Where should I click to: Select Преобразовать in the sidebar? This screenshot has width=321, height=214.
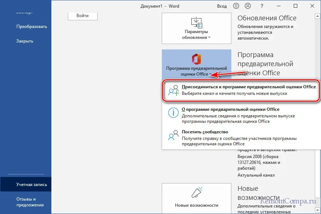pyautogui.click(x=32, y=27)
